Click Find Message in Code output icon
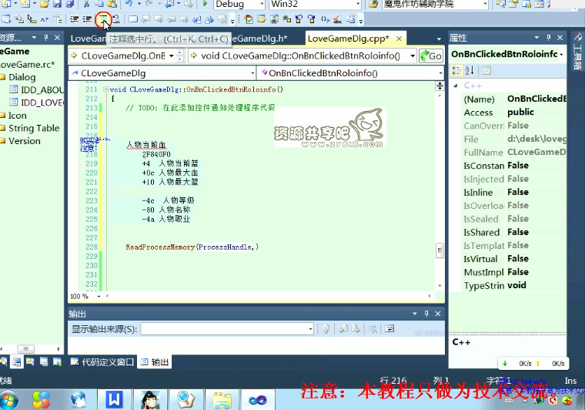The width and height of the screenshot is (585, 410). 326,329
